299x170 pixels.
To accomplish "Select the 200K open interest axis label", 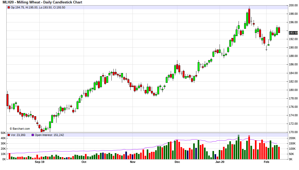I will (x=292, y=138).
